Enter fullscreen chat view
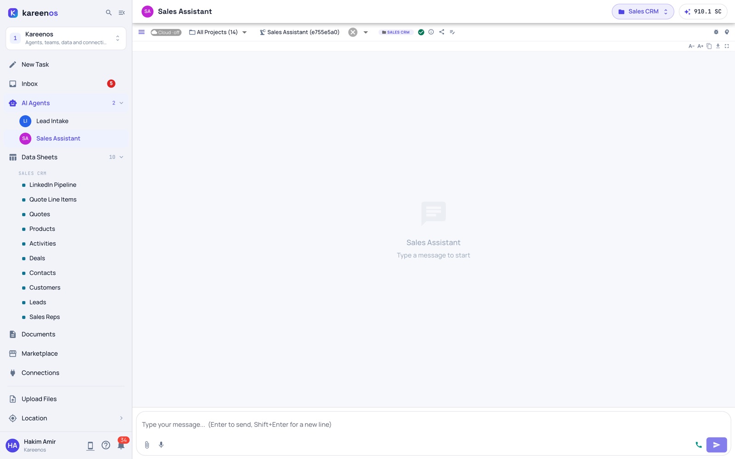Image resolution: width=735 pixels, height=459 pixels. (x=727, y=46)
